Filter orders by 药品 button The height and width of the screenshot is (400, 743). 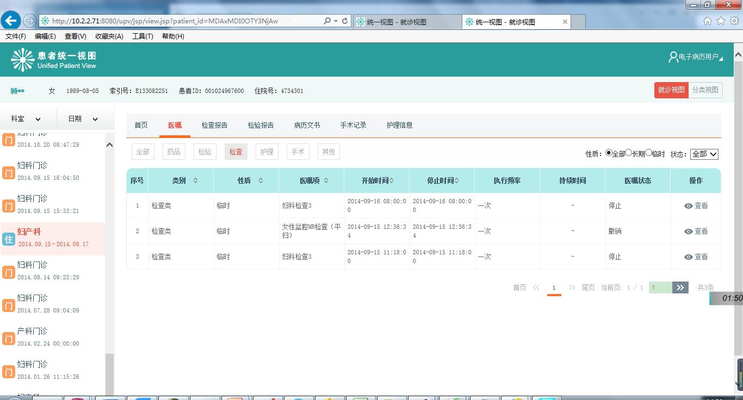(174, 152)
